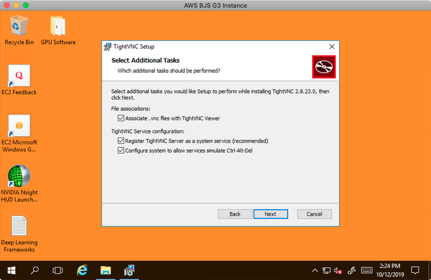Click the muted speaker volume icon
431x280 pixels.
[x=338, y=270]
